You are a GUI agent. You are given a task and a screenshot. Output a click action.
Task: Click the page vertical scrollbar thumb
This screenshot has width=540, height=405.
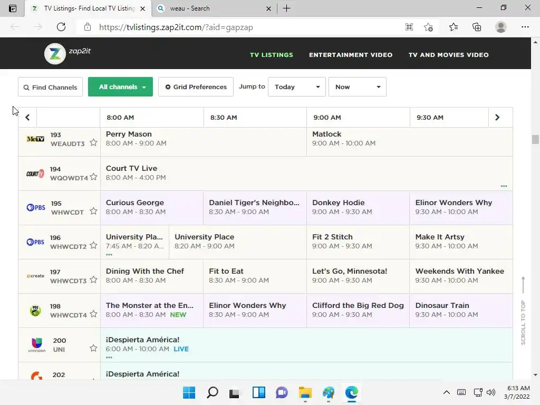click(535, 139)
